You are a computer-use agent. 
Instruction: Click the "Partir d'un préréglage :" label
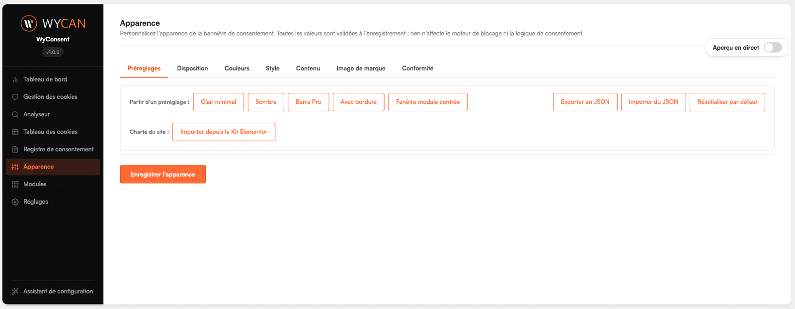[x=159, y=102]
